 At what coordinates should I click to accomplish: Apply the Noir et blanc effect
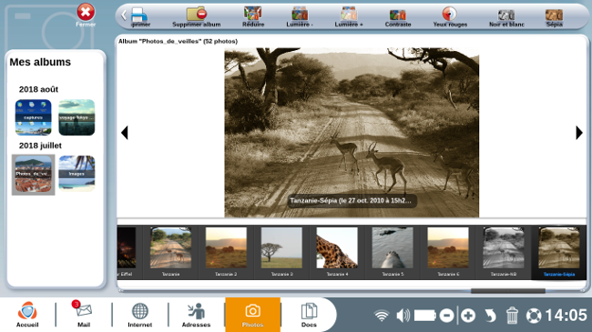coord(506,17)
